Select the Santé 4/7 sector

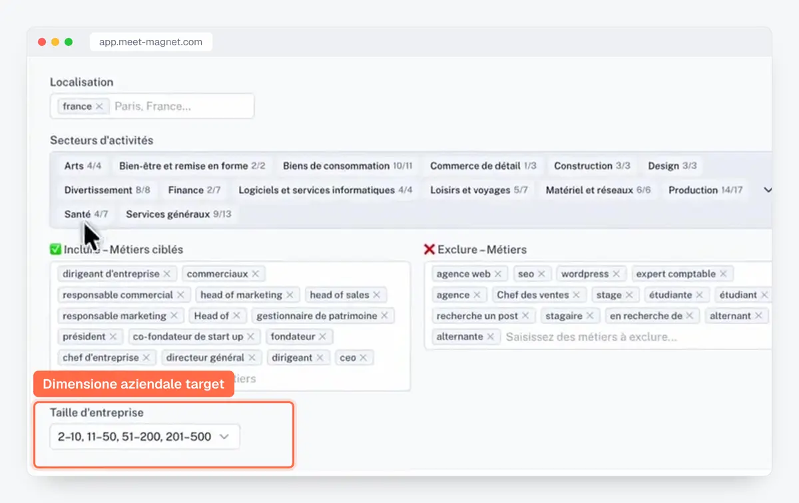point(86,214)
